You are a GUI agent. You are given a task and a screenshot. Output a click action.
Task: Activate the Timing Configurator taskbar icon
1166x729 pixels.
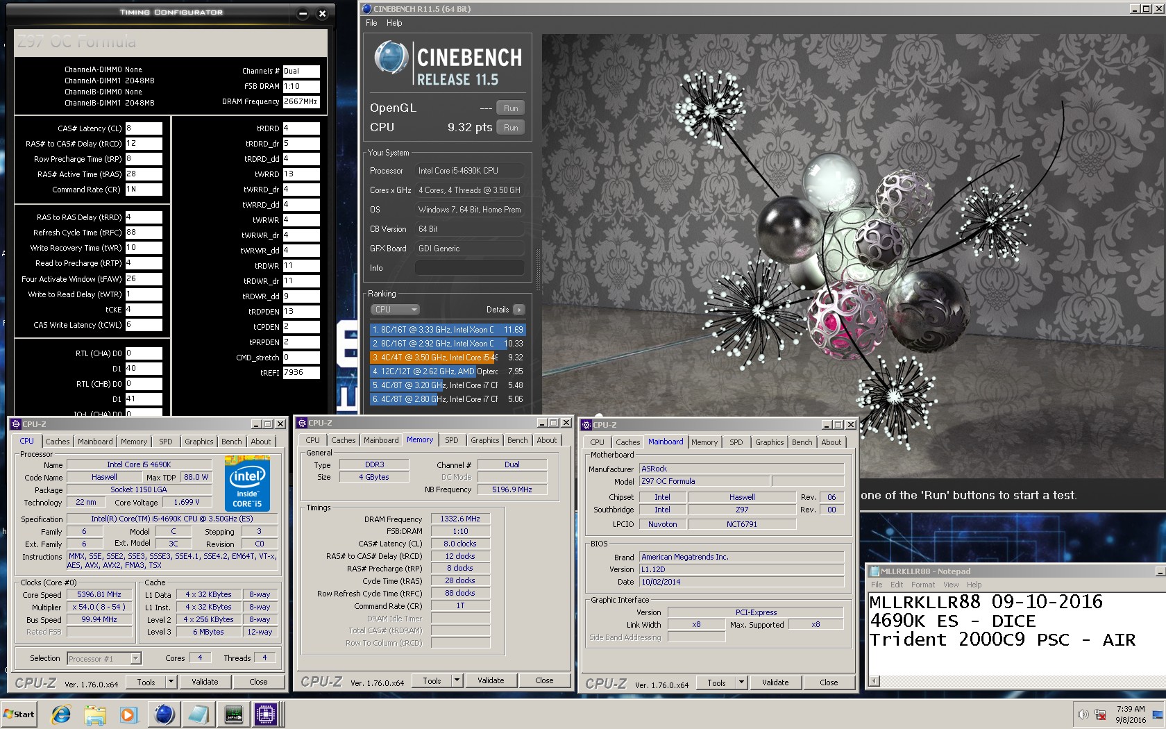point(233,714)
